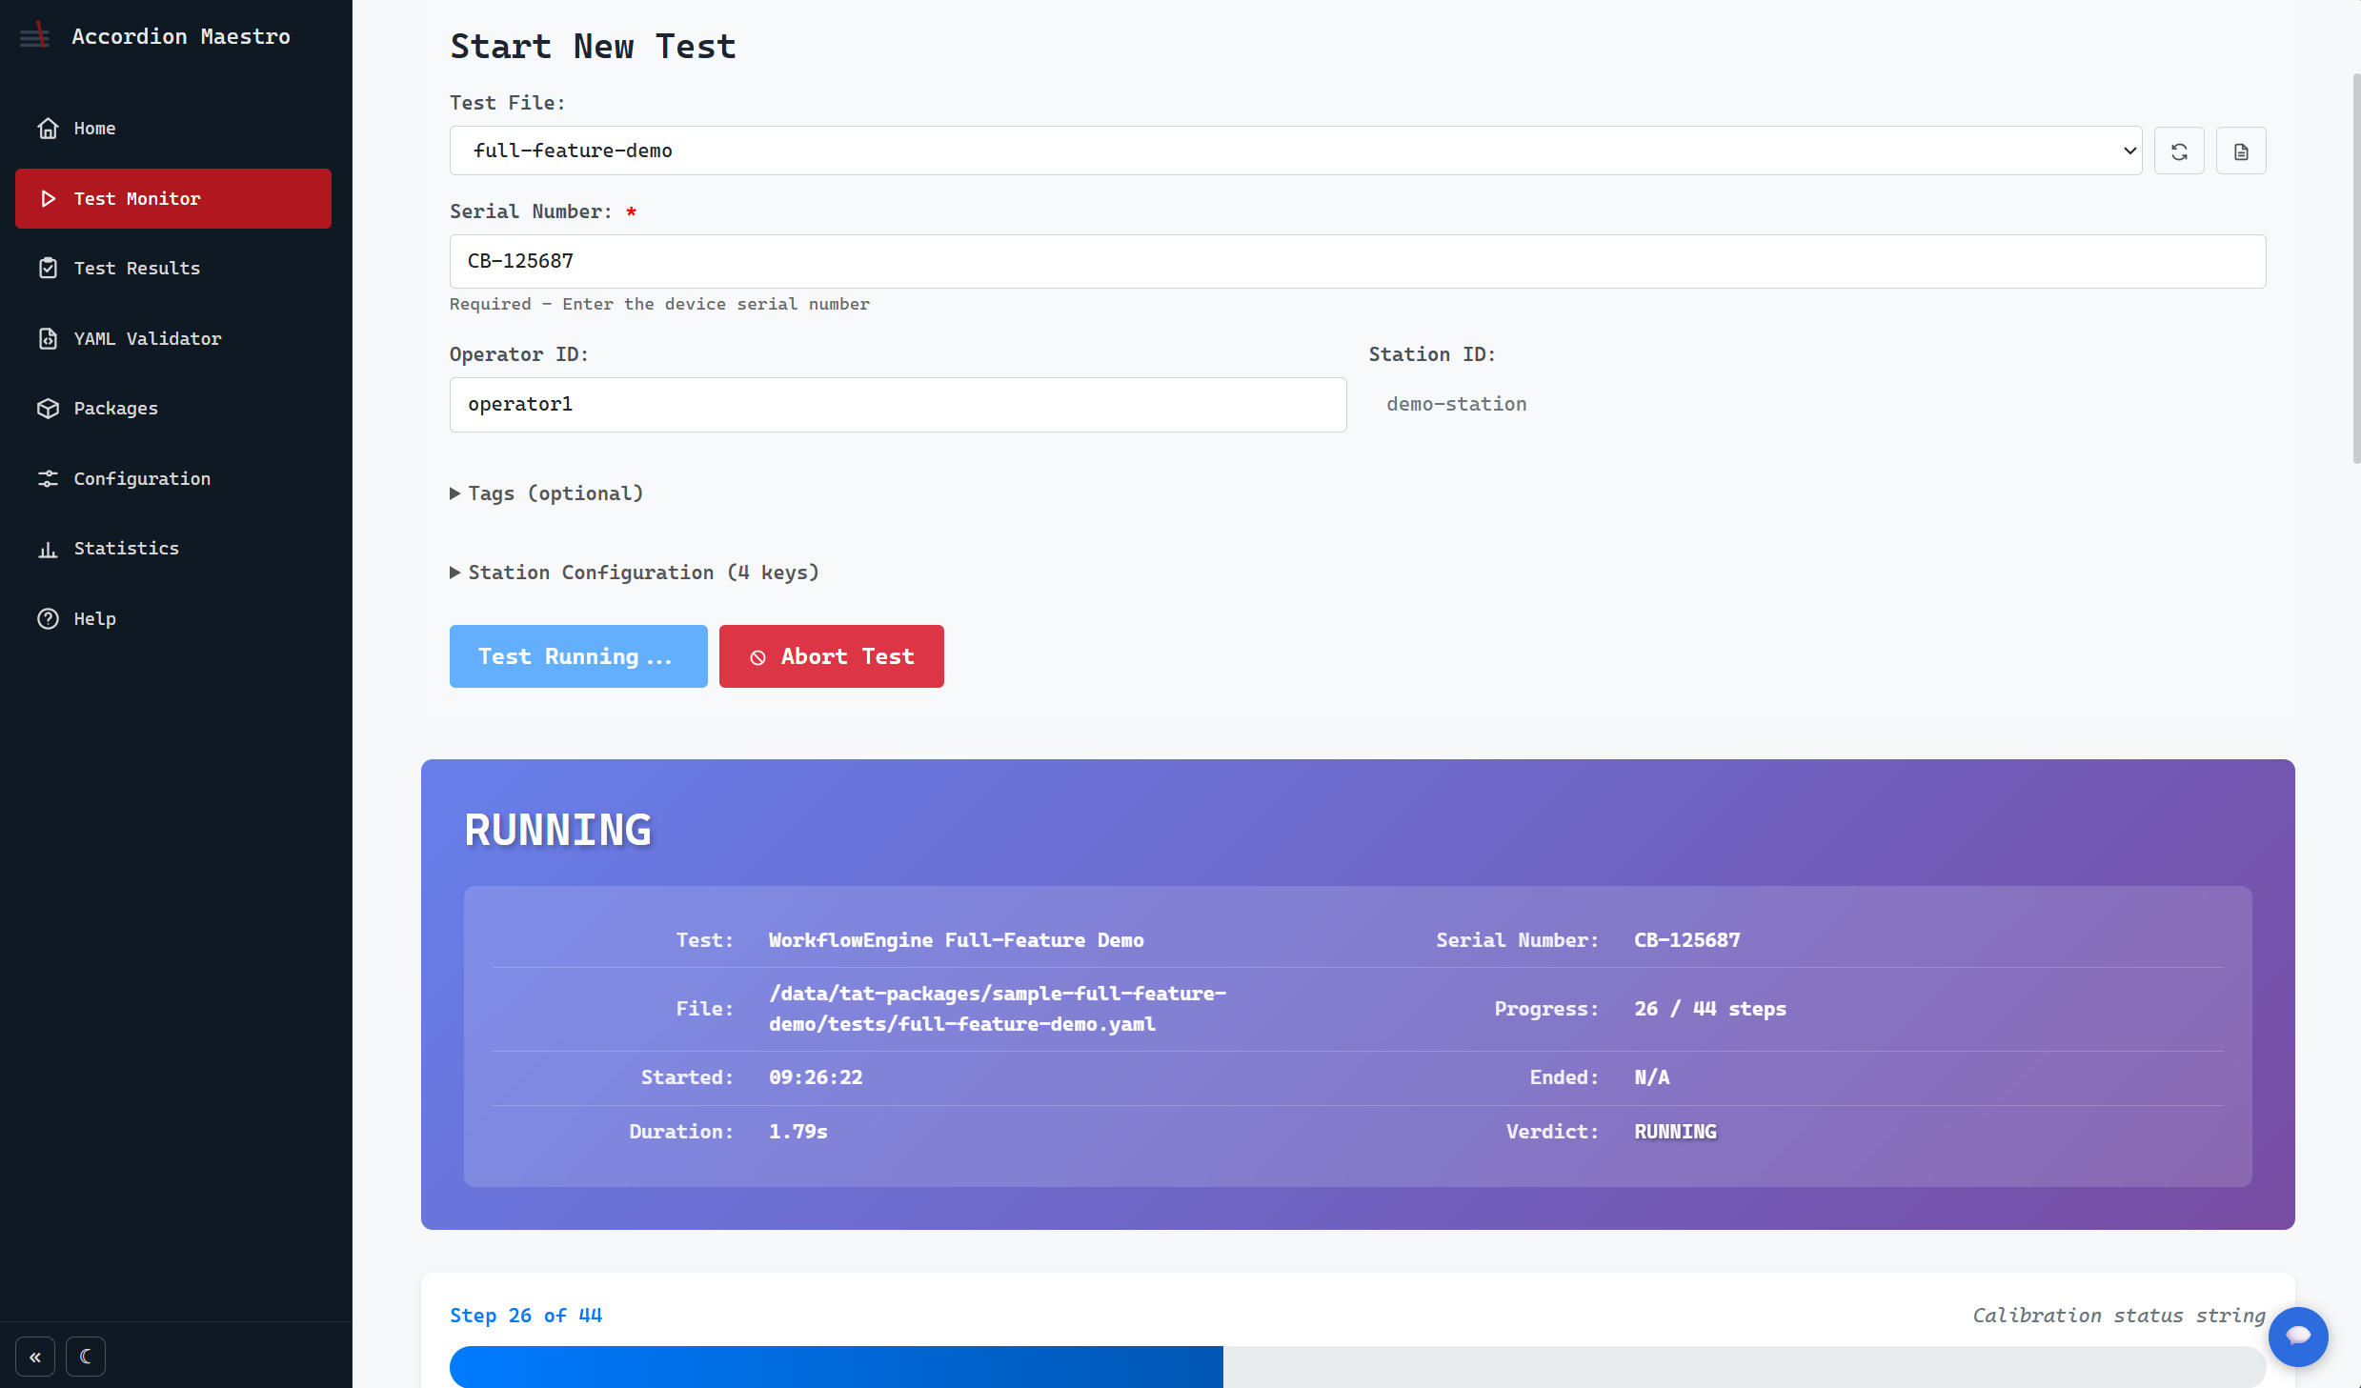Click serial number CB-125687 in status card
This screenshot has width=2361, height=1388.
click(1686, 940)
